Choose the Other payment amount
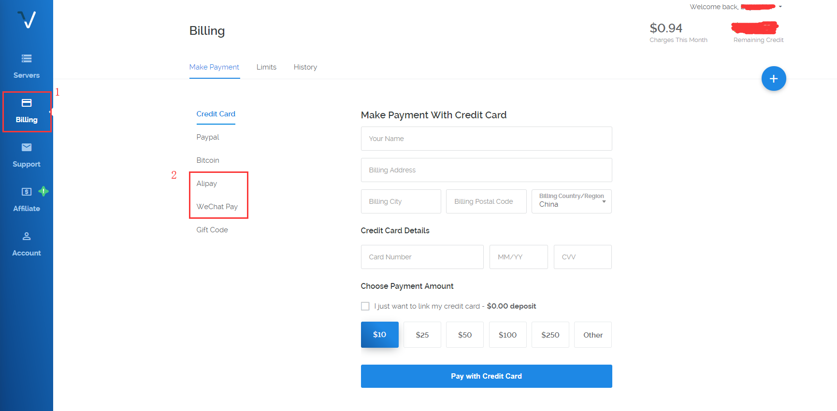This screenshot has height=411, width=837. point(592,335)
